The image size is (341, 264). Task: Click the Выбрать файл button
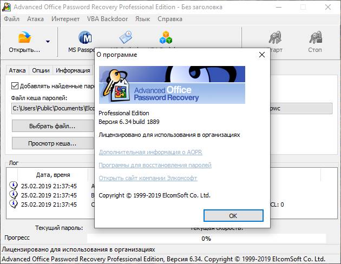pos(53,126)
